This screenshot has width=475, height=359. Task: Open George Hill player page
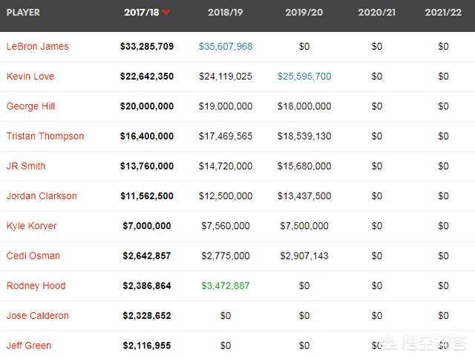click(32, 106)
